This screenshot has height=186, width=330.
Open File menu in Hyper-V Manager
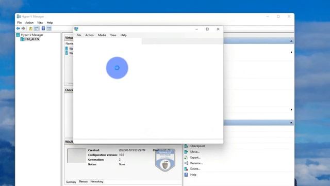coord(20,23)
